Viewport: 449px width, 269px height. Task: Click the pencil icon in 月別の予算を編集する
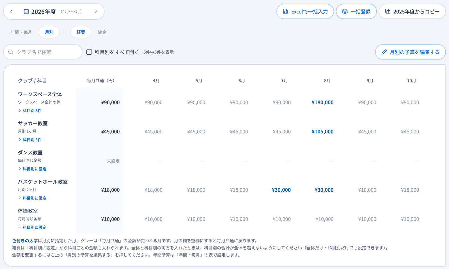point(384,52)
